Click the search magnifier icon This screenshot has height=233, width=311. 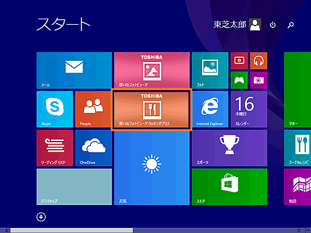click(290, 25)
